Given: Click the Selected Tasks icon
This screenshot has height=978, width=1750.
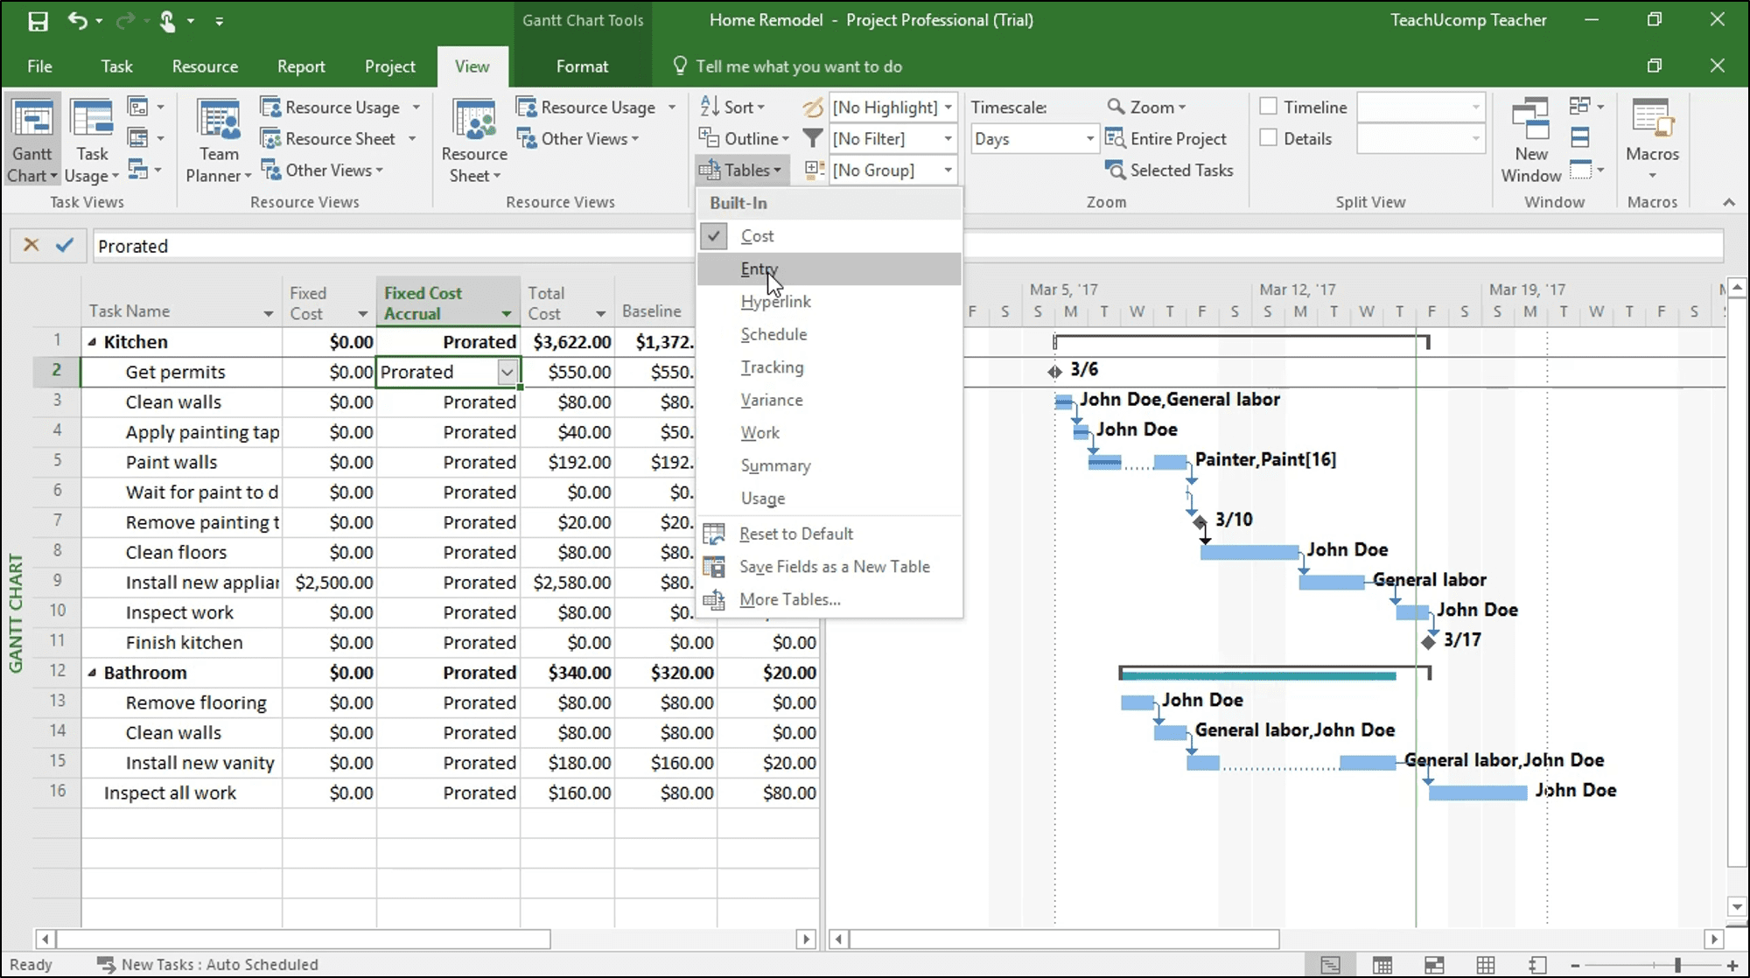Looking at the screenshot, I should 1116,170.
